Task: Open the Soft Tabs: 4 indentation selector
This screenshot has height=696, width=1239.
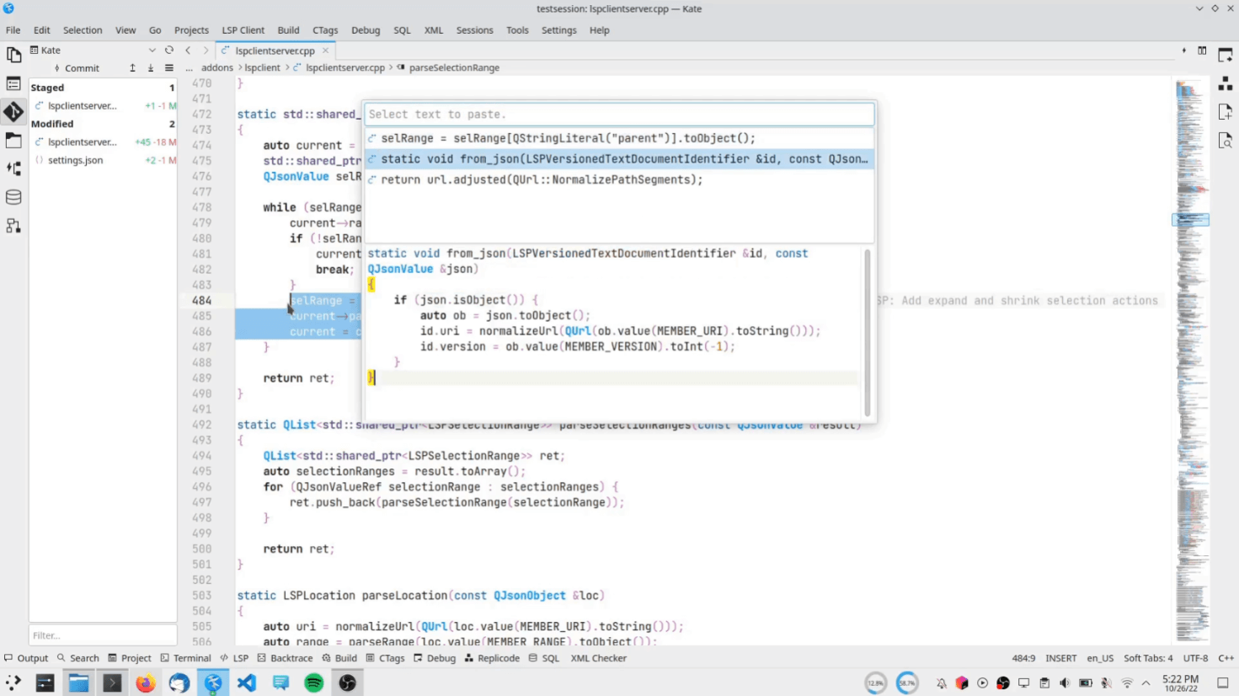Action: pyautogui.click(x=1147, y=658)
